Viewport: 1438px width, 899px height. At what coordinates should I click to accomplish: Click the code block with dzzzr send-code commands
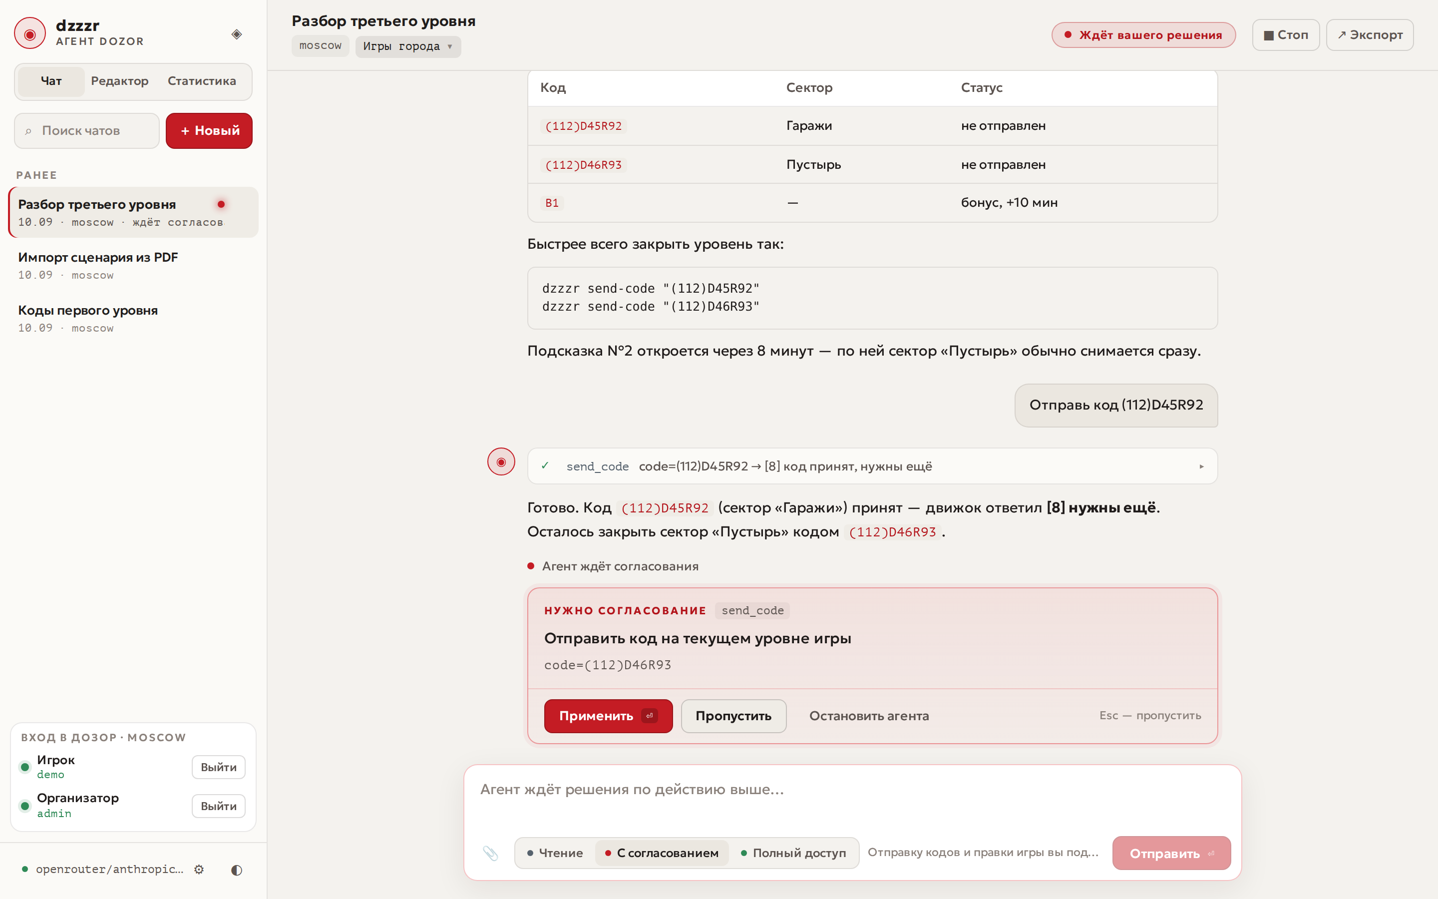click(872, 297)
